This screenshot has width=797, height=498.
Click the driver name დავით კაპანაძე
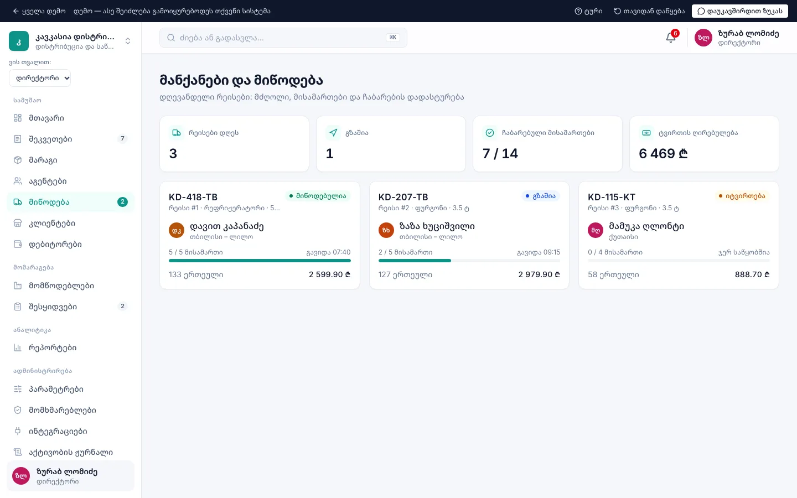coord(227,226)
